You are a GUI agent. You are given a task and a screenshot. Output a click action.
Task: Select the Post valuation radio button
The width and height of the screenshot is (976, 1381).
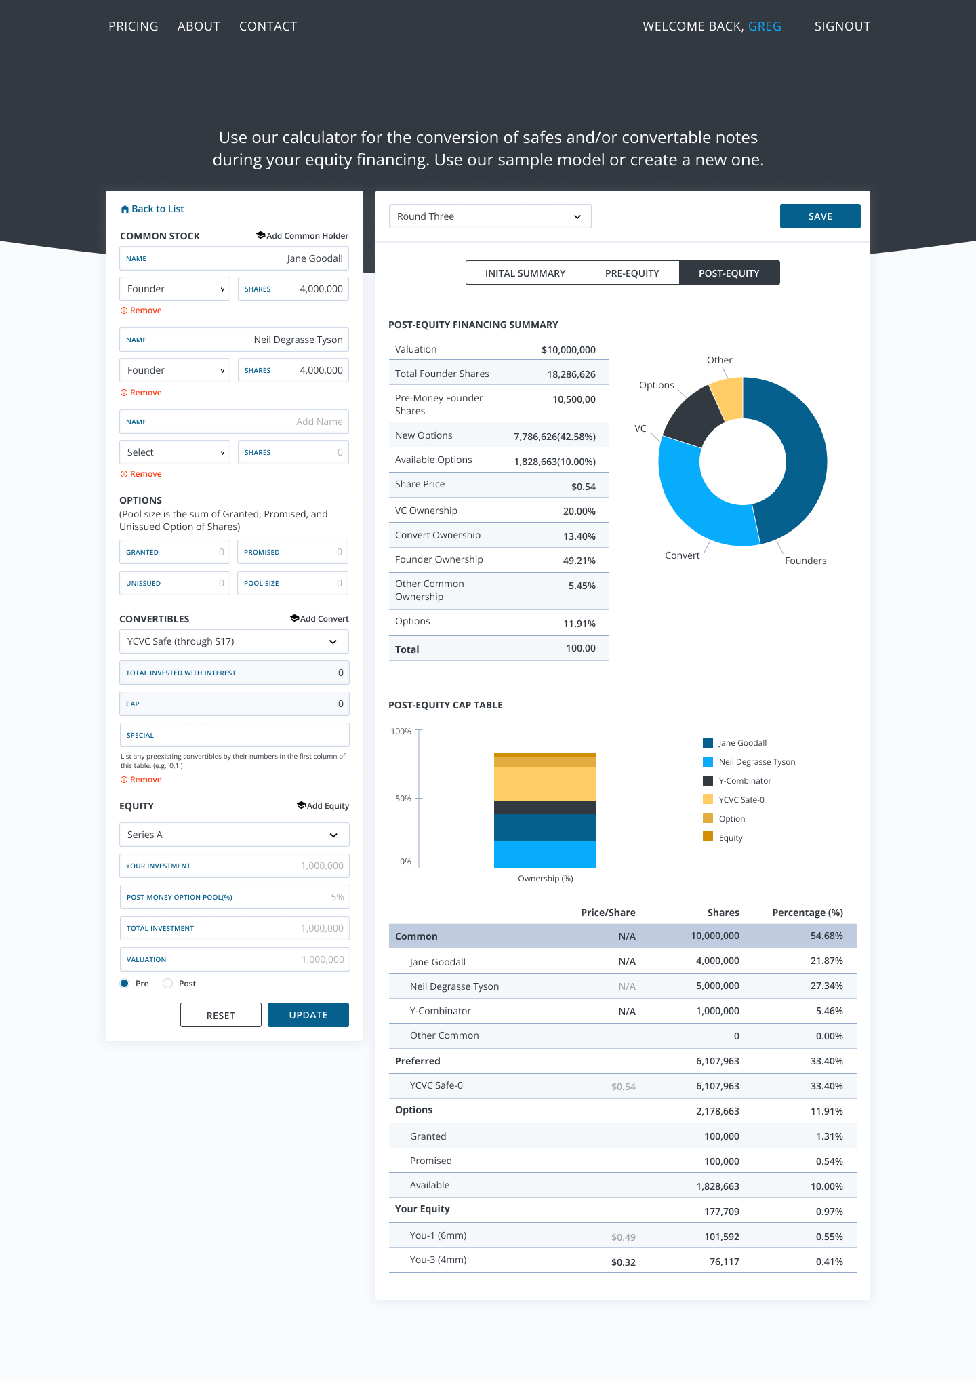168,984
